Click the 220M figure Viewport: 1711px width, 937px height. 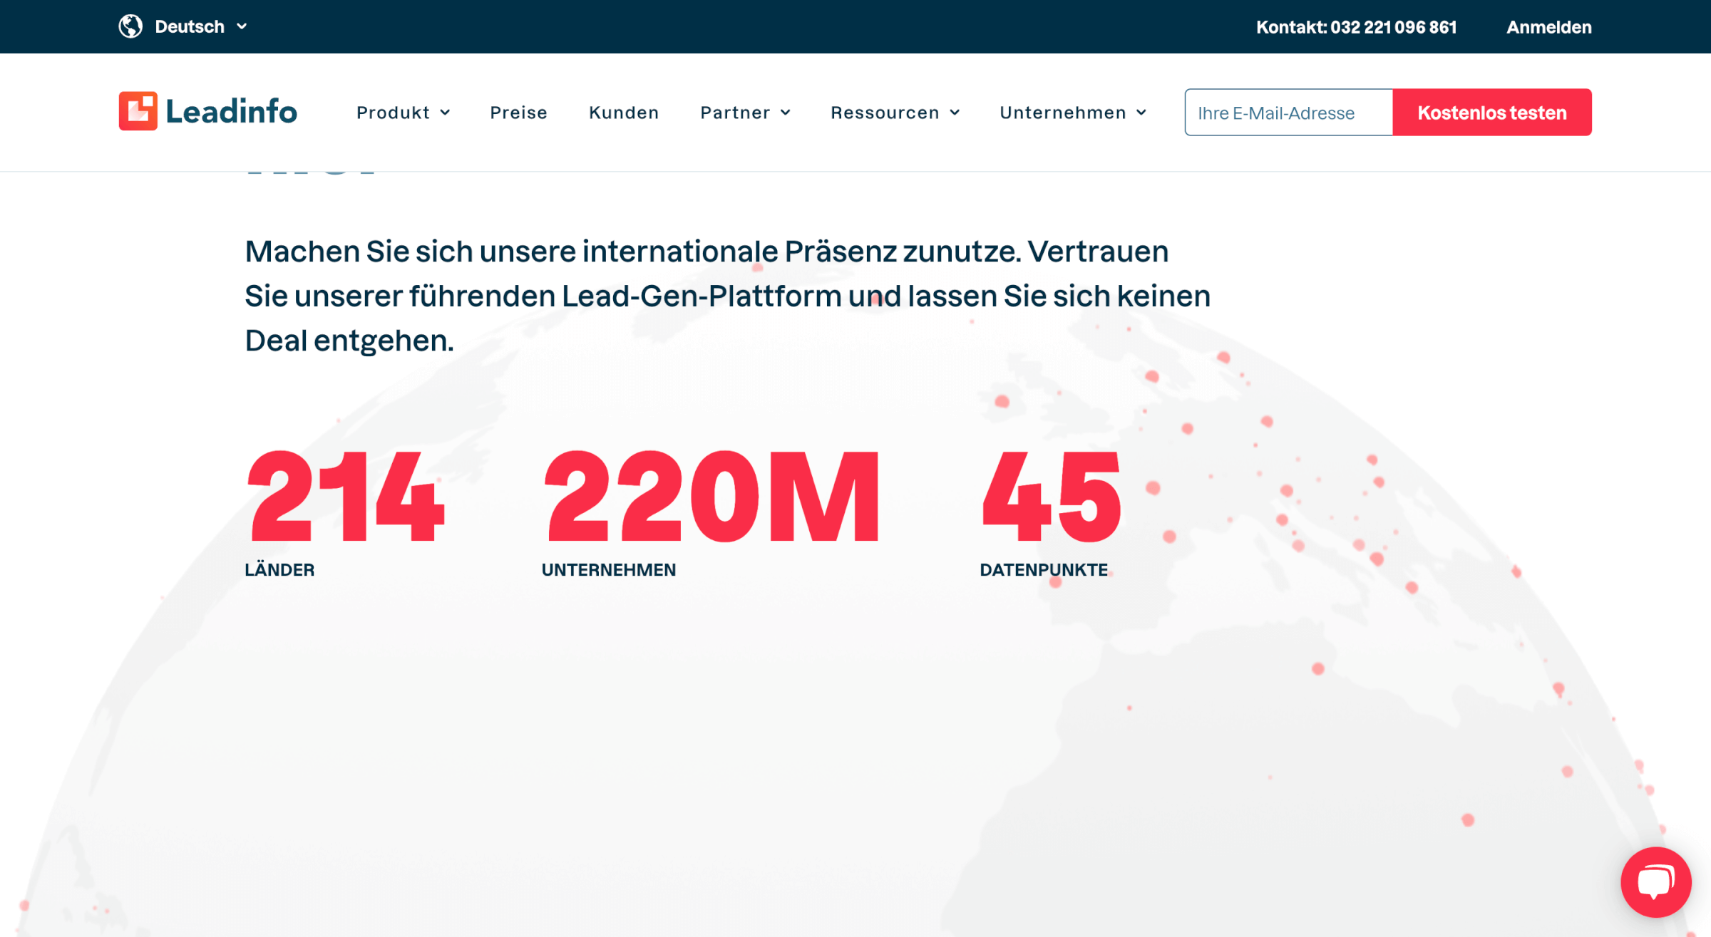(x=712, y=497)
